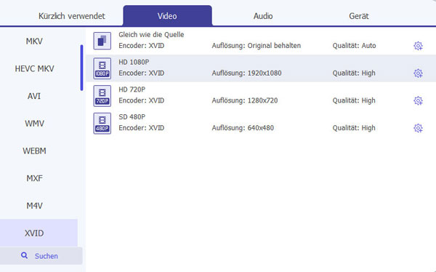Click Qualität: High in HD 720P row
436x272 pixels.
(x=354, y=100)
